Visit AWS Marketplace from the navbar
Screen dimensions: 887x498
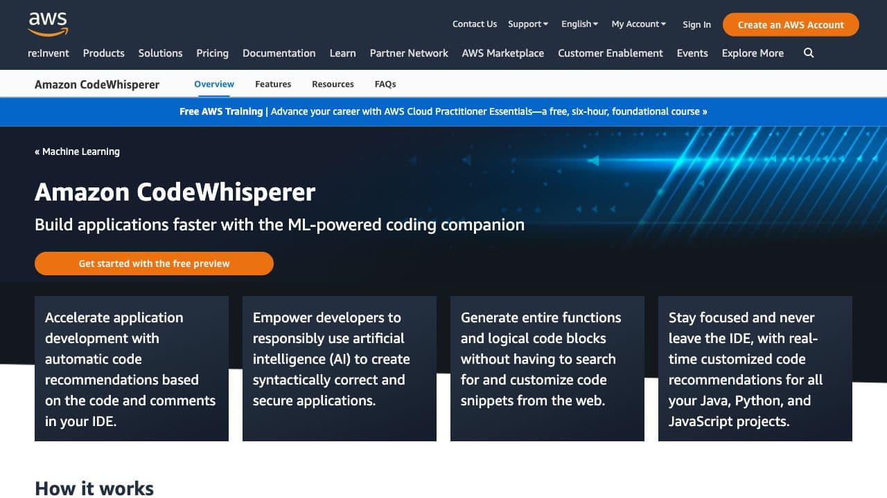tap(502, 53)
